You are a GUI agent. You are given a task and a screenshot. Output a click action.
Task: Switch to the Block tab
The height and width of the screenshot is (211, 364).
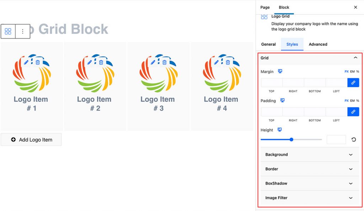tap(284, 7)
